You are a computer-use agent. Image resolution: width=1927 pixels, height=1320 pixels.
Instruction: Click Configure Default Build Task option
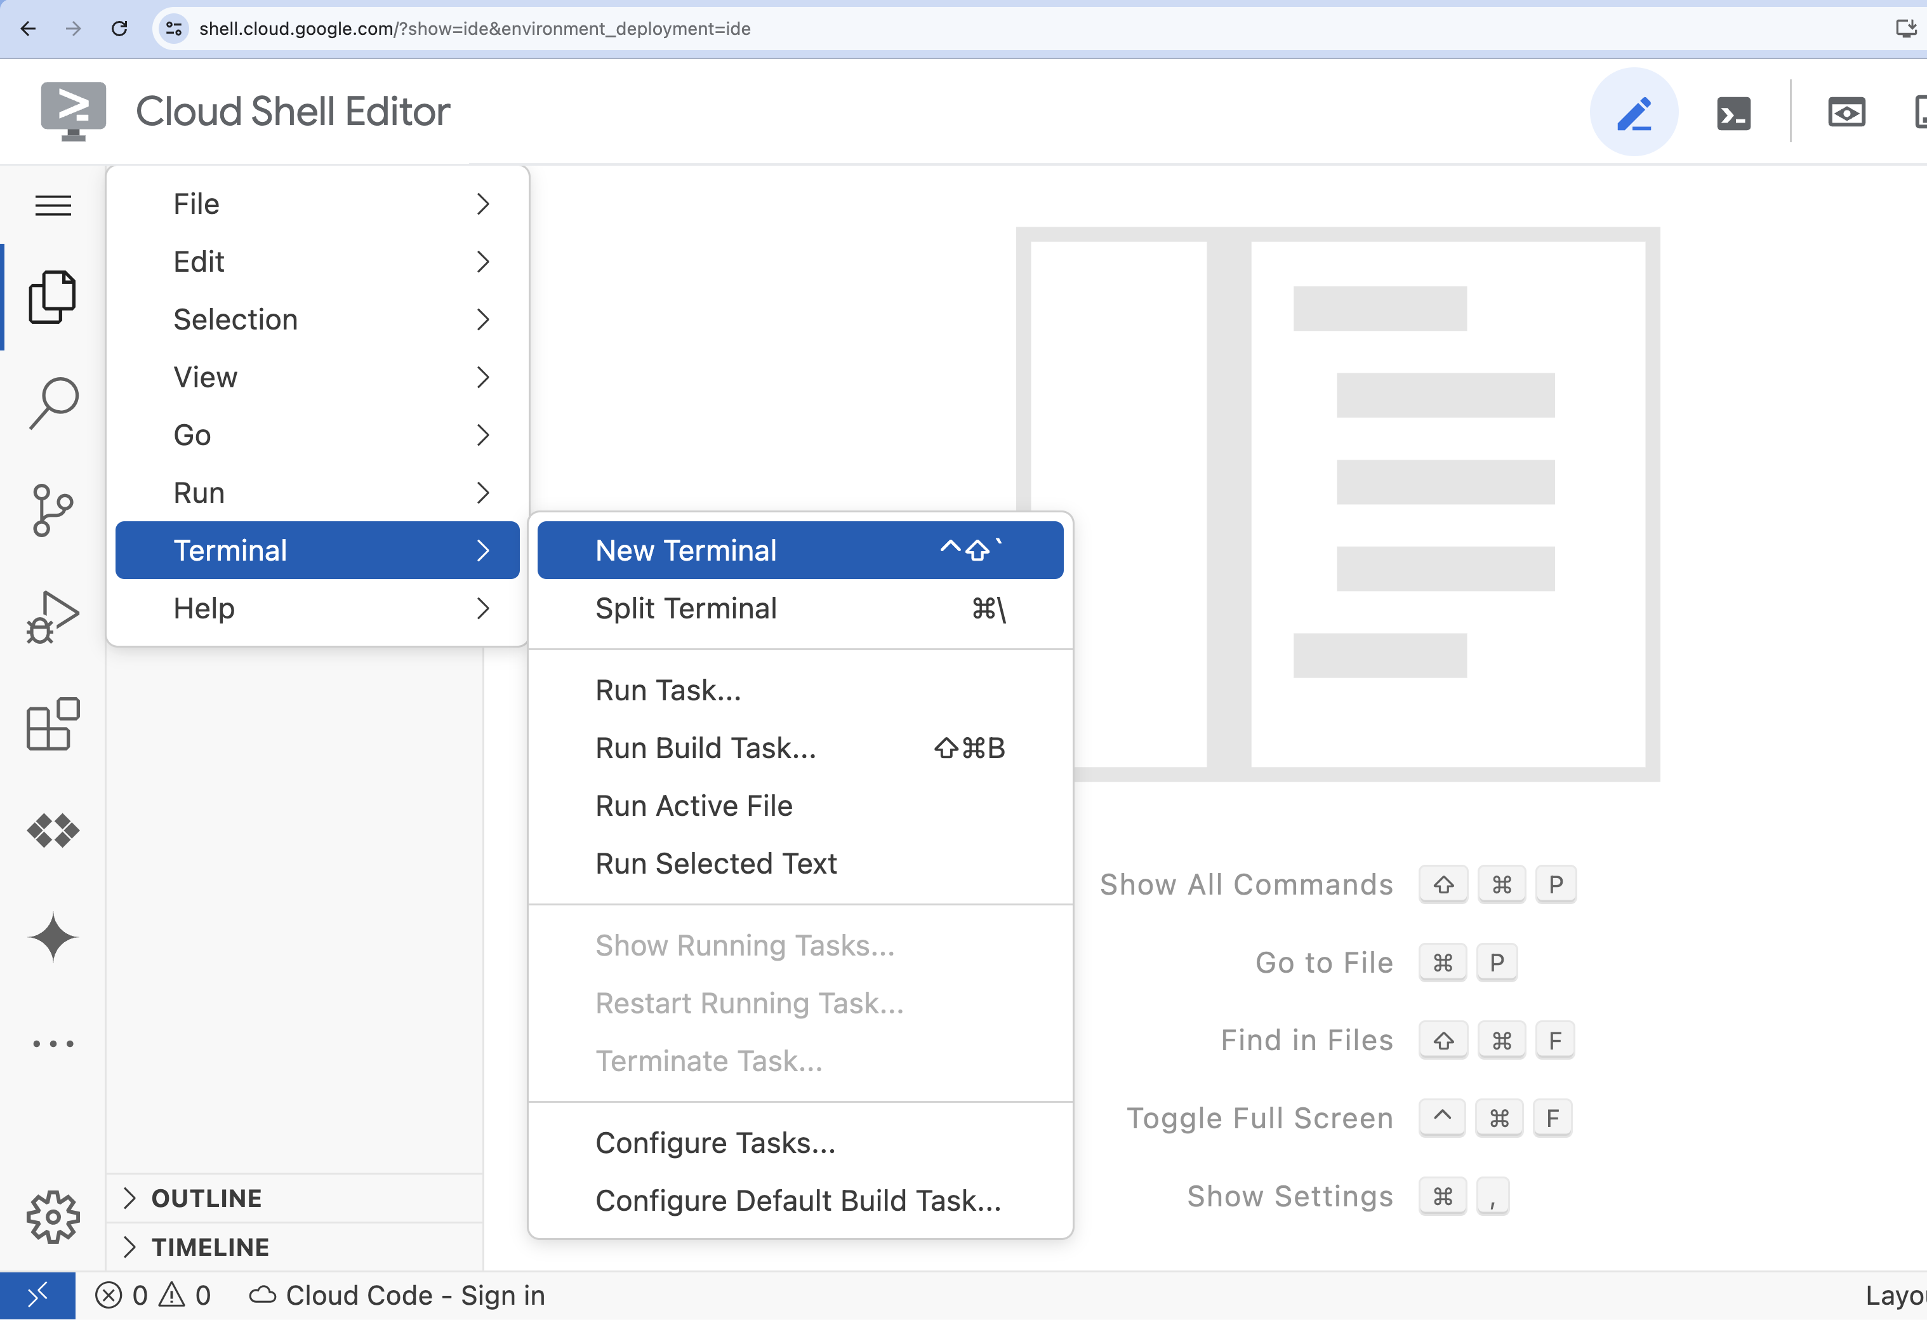click(798, 1201)
